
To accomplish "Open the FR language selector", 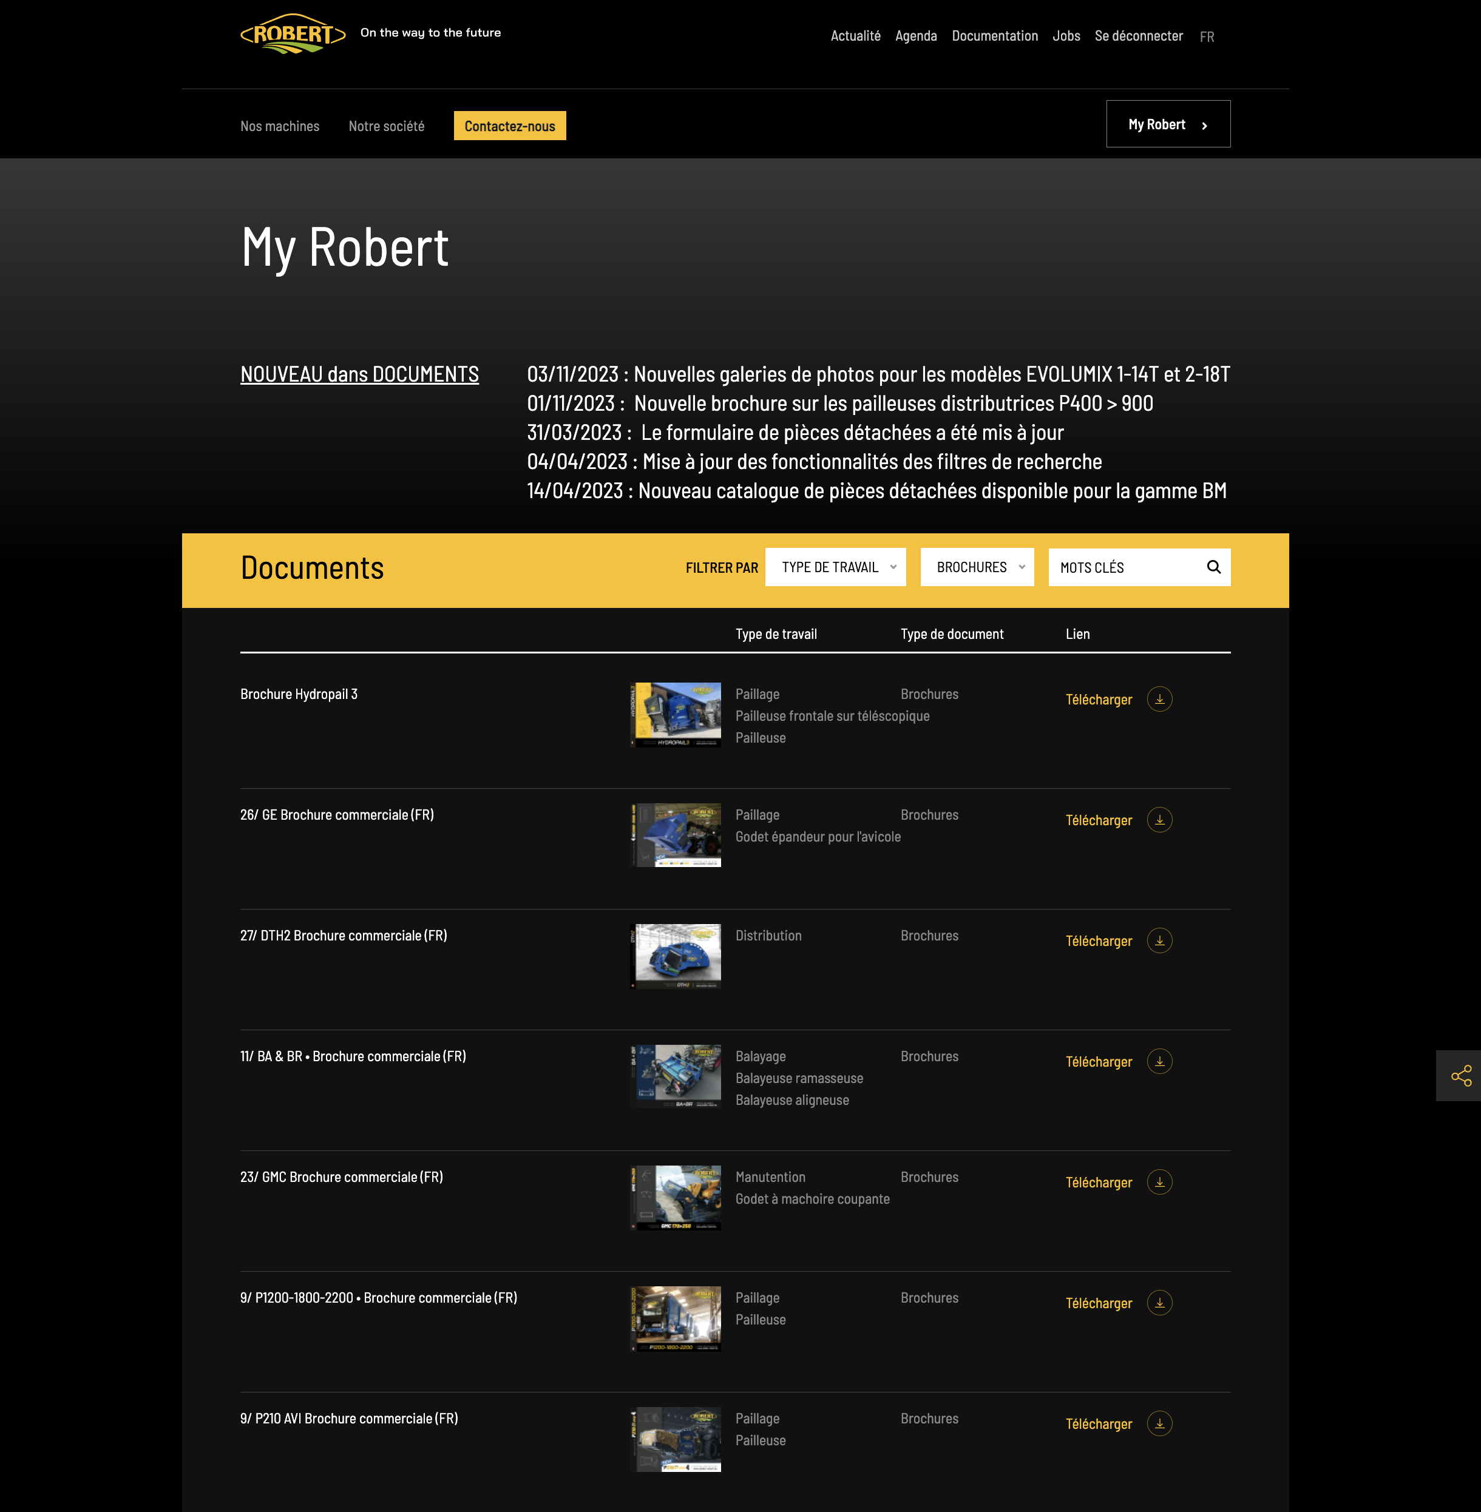I will pos(1207,36).
